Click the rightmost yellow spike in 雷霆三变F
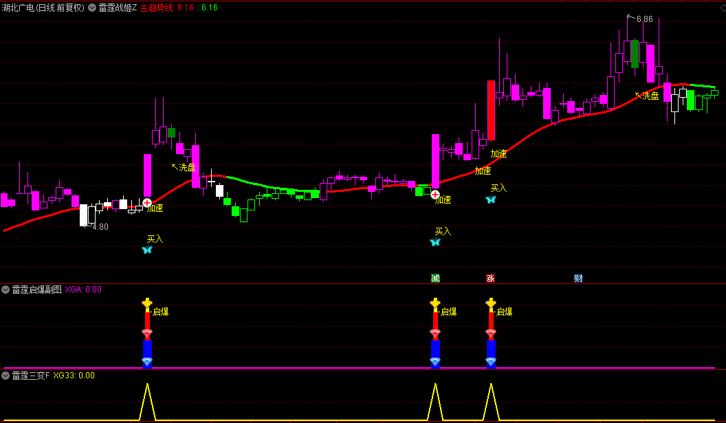Image resolution: width=726 pixels, height=423 pixels. click(491, 401)
